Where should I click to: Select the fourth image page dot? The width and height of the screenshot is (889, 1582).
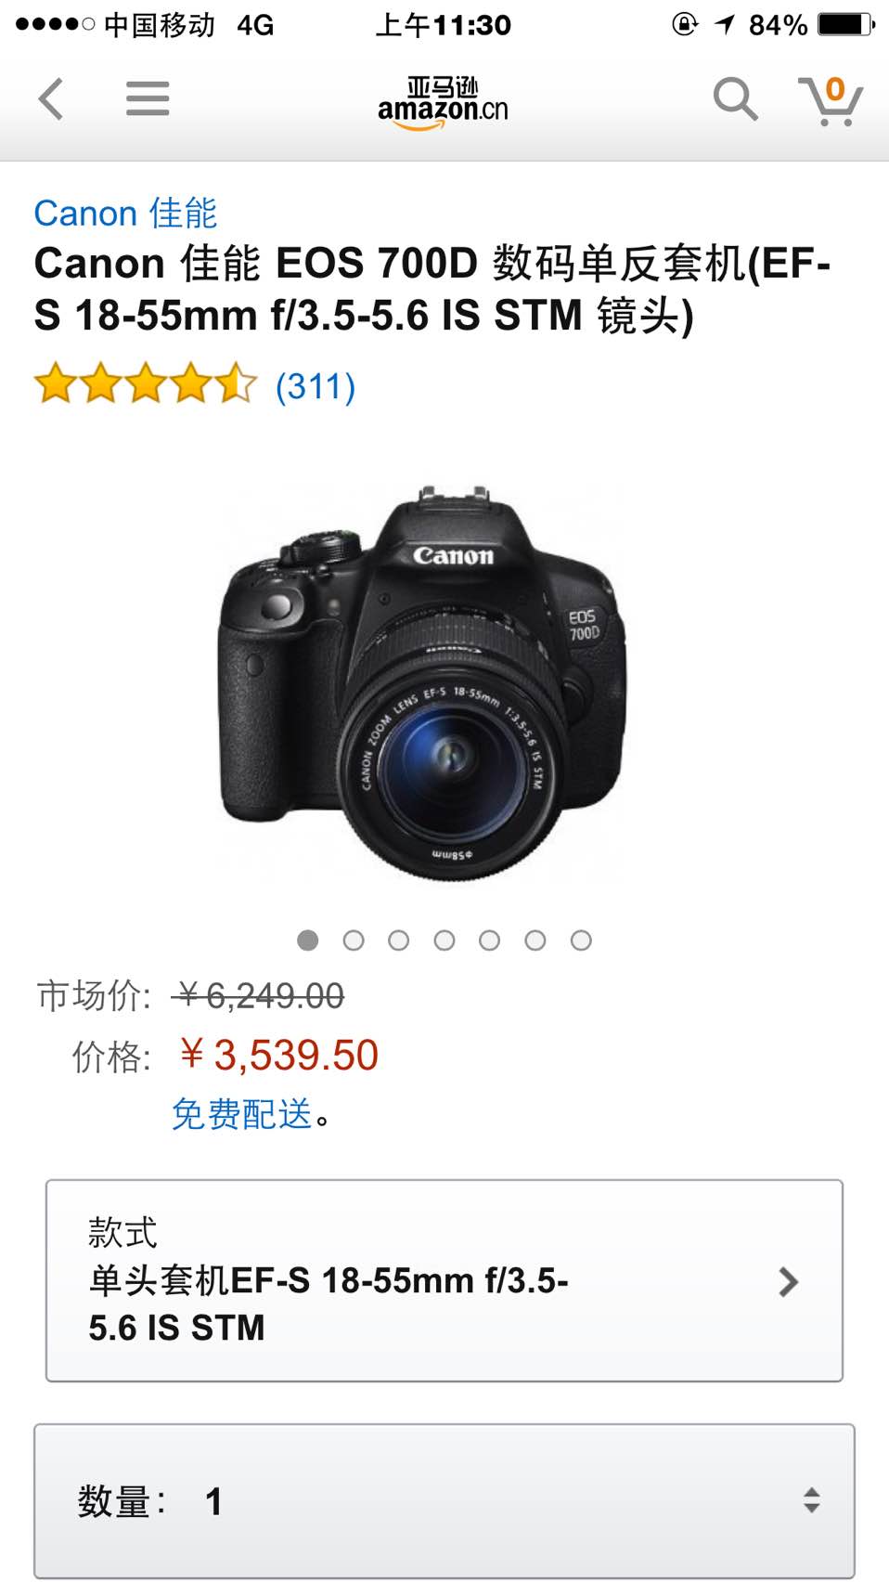tap(444, 940)
